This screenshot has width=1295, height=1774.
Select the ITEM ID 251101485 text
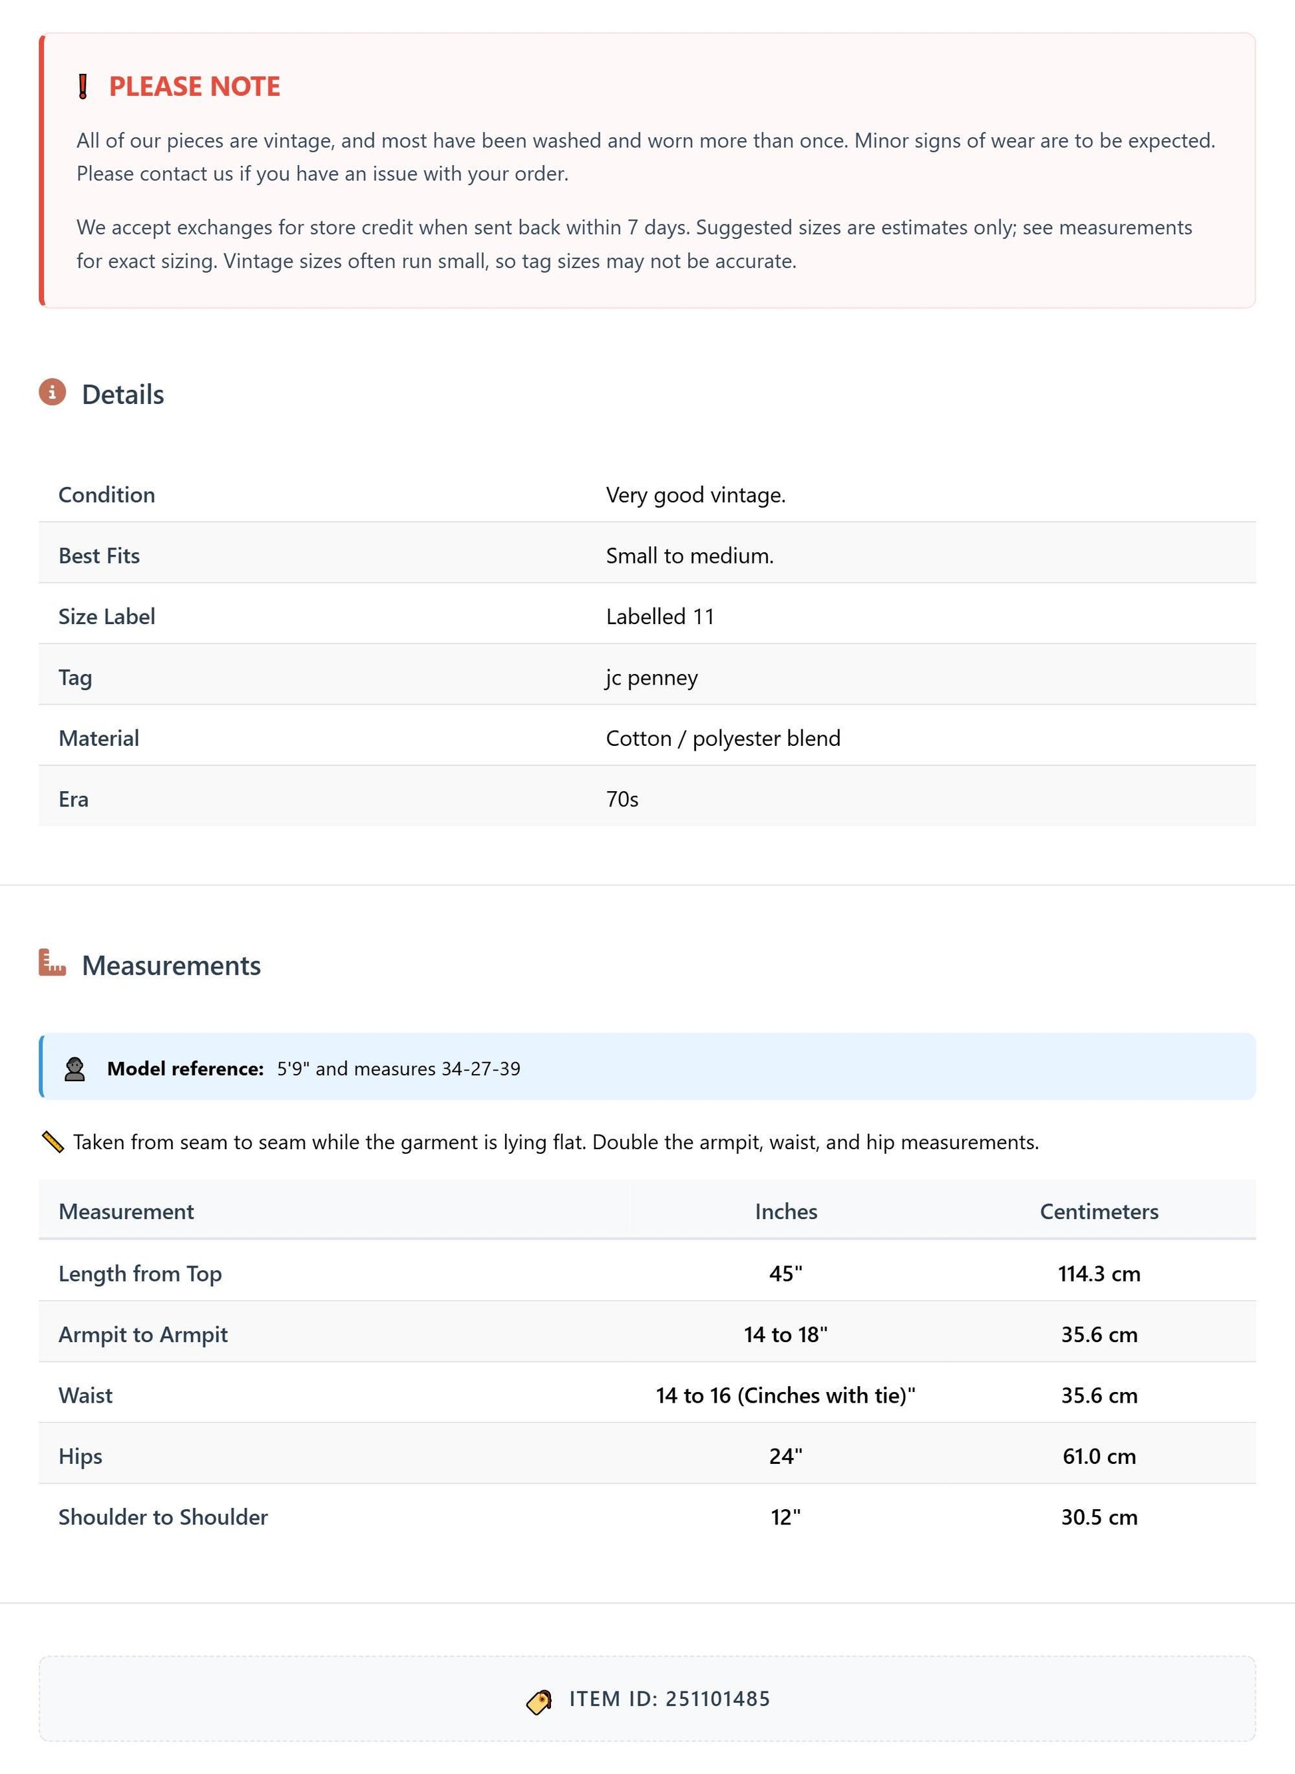pos(669,1699)
